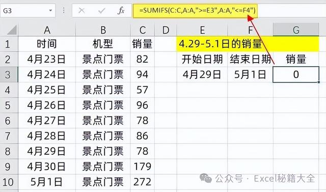Click cell C10 with value 272

[x=143, y=182]
